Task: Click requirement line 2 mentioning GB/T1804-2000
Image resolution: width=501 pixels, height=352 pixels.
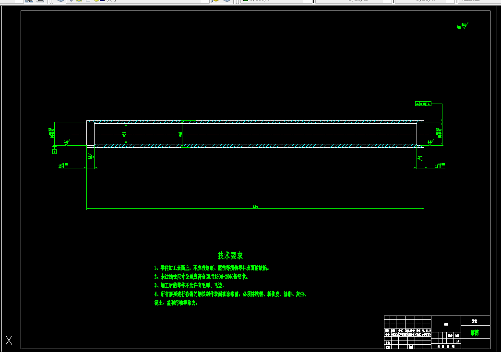Action: [x=201, y=277]
